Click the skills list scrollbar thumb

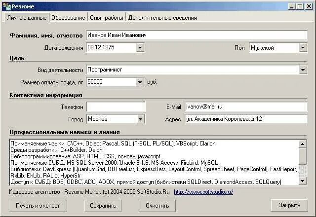[x=302, y=156]
